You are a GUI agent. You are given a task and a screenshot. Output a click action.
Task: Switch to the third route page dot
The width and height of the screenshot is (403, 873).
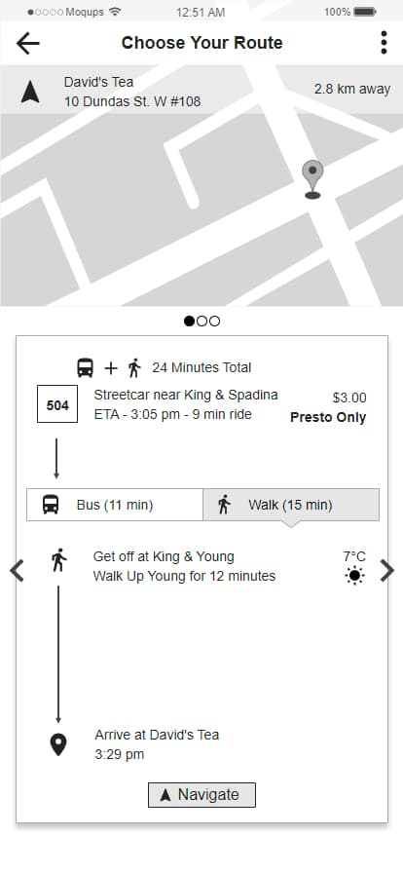214,321
